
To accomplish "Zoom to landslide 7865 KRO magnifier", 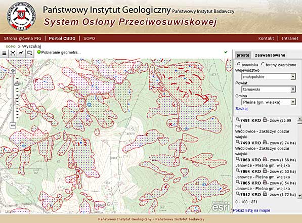I will point(238,182).
